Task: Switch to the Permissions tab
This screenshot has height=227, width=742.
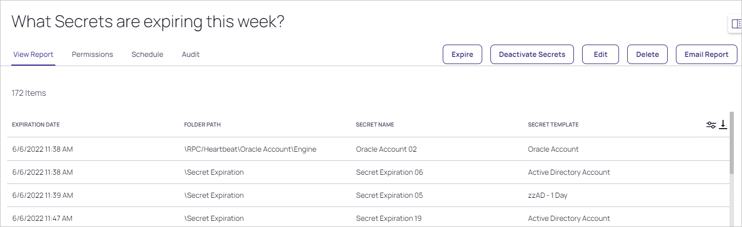Action: click(x=92, y=54)
